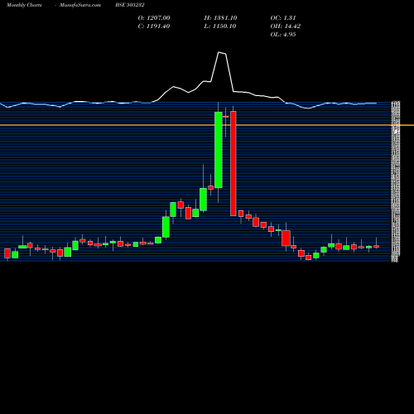Click the first red candlestick on the left
The height and width of the screenshot is (414, 414).
[x=7, y=253]
